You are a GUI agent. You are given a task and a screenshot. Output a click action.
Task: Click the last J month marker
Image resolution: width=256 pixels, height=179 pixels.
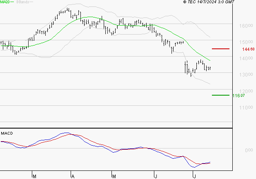194,176
